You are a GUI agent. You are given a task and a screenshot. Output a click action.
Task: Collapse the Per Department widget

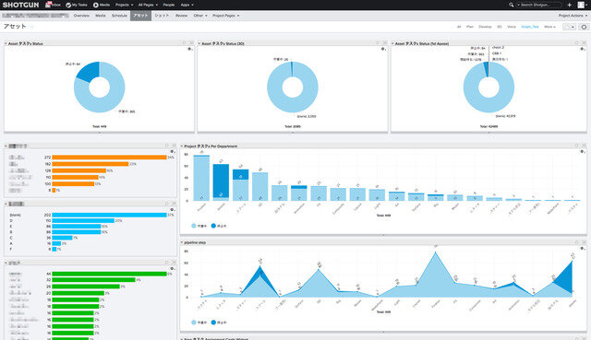(x=182, y=146)
